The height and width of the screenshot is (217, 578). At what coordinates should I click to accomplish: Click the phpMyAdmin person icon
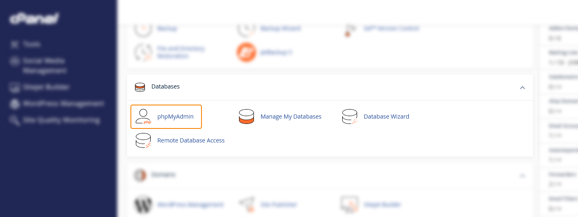click(x=143, y=117)
